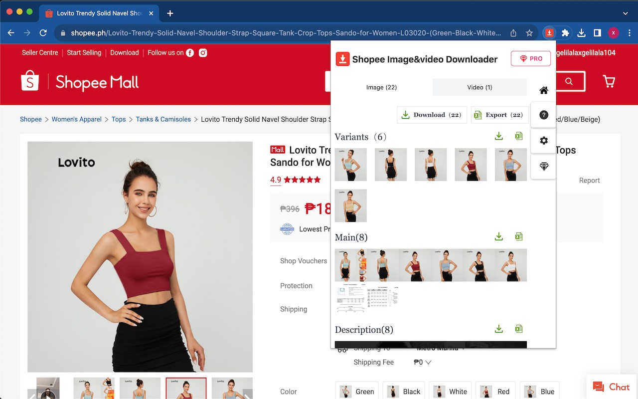This screenshot has height=399, width=638.
Task: Open the tab search chevron in Chrome
Action: click(626, 13)
